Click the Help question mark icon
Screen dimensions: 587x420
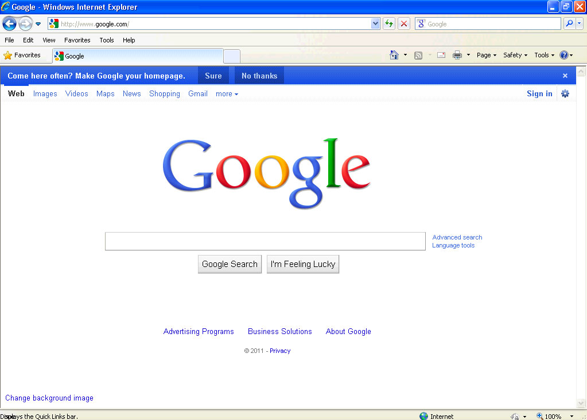coord(565,54)
